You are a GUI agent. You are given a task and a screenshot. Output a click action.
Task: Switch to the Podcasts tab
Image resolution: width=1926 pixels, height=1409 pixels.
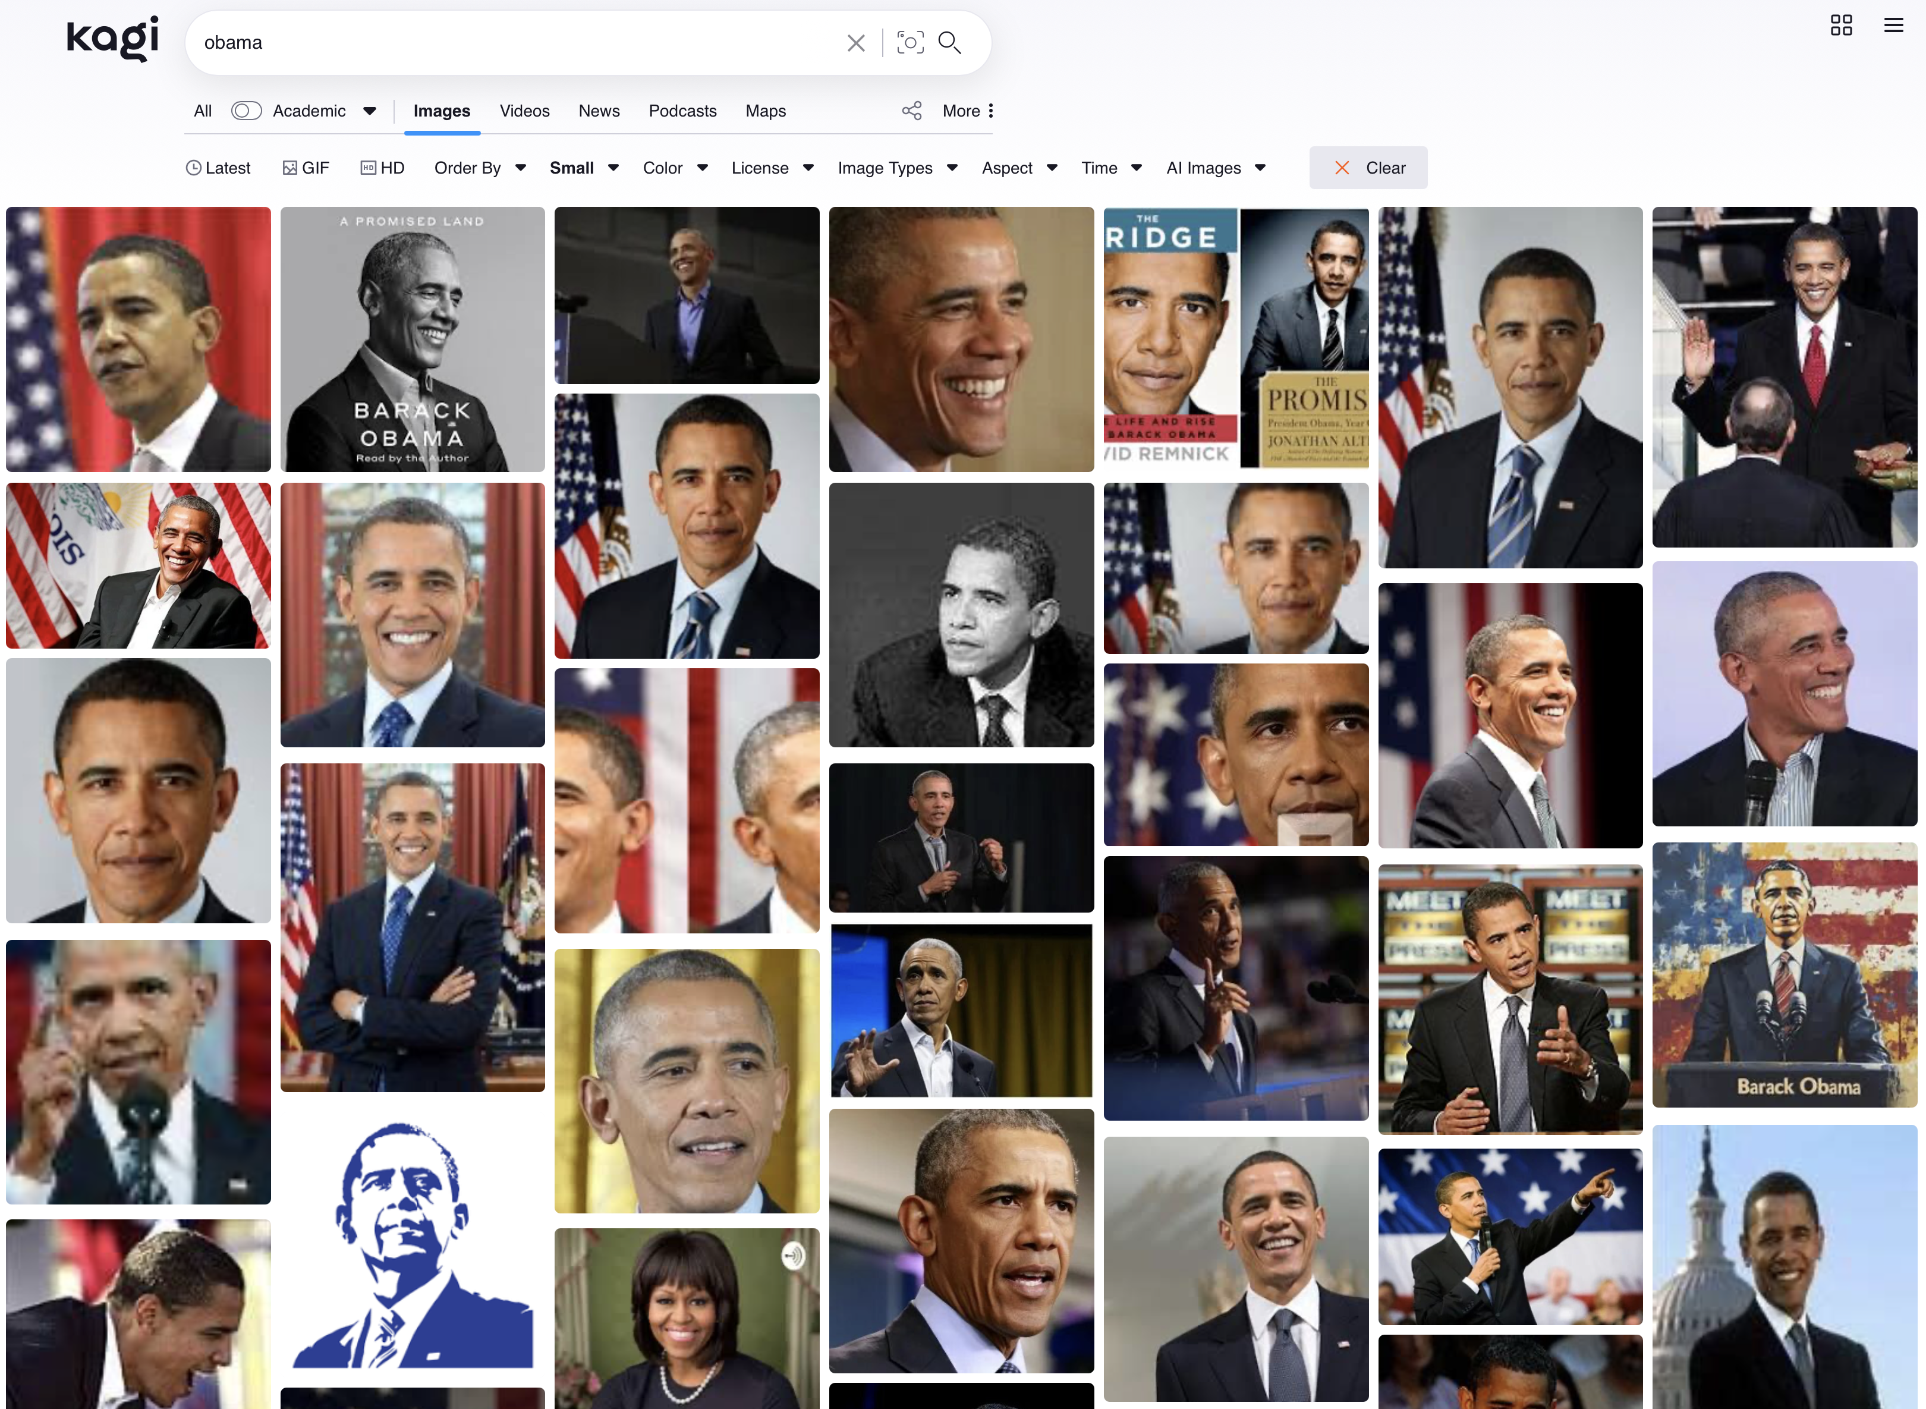pyautogui.click(x=682, y=111)
